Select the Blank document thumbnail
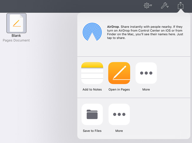The height and width of the screenshot is (143, 192). tap(17, 23)
